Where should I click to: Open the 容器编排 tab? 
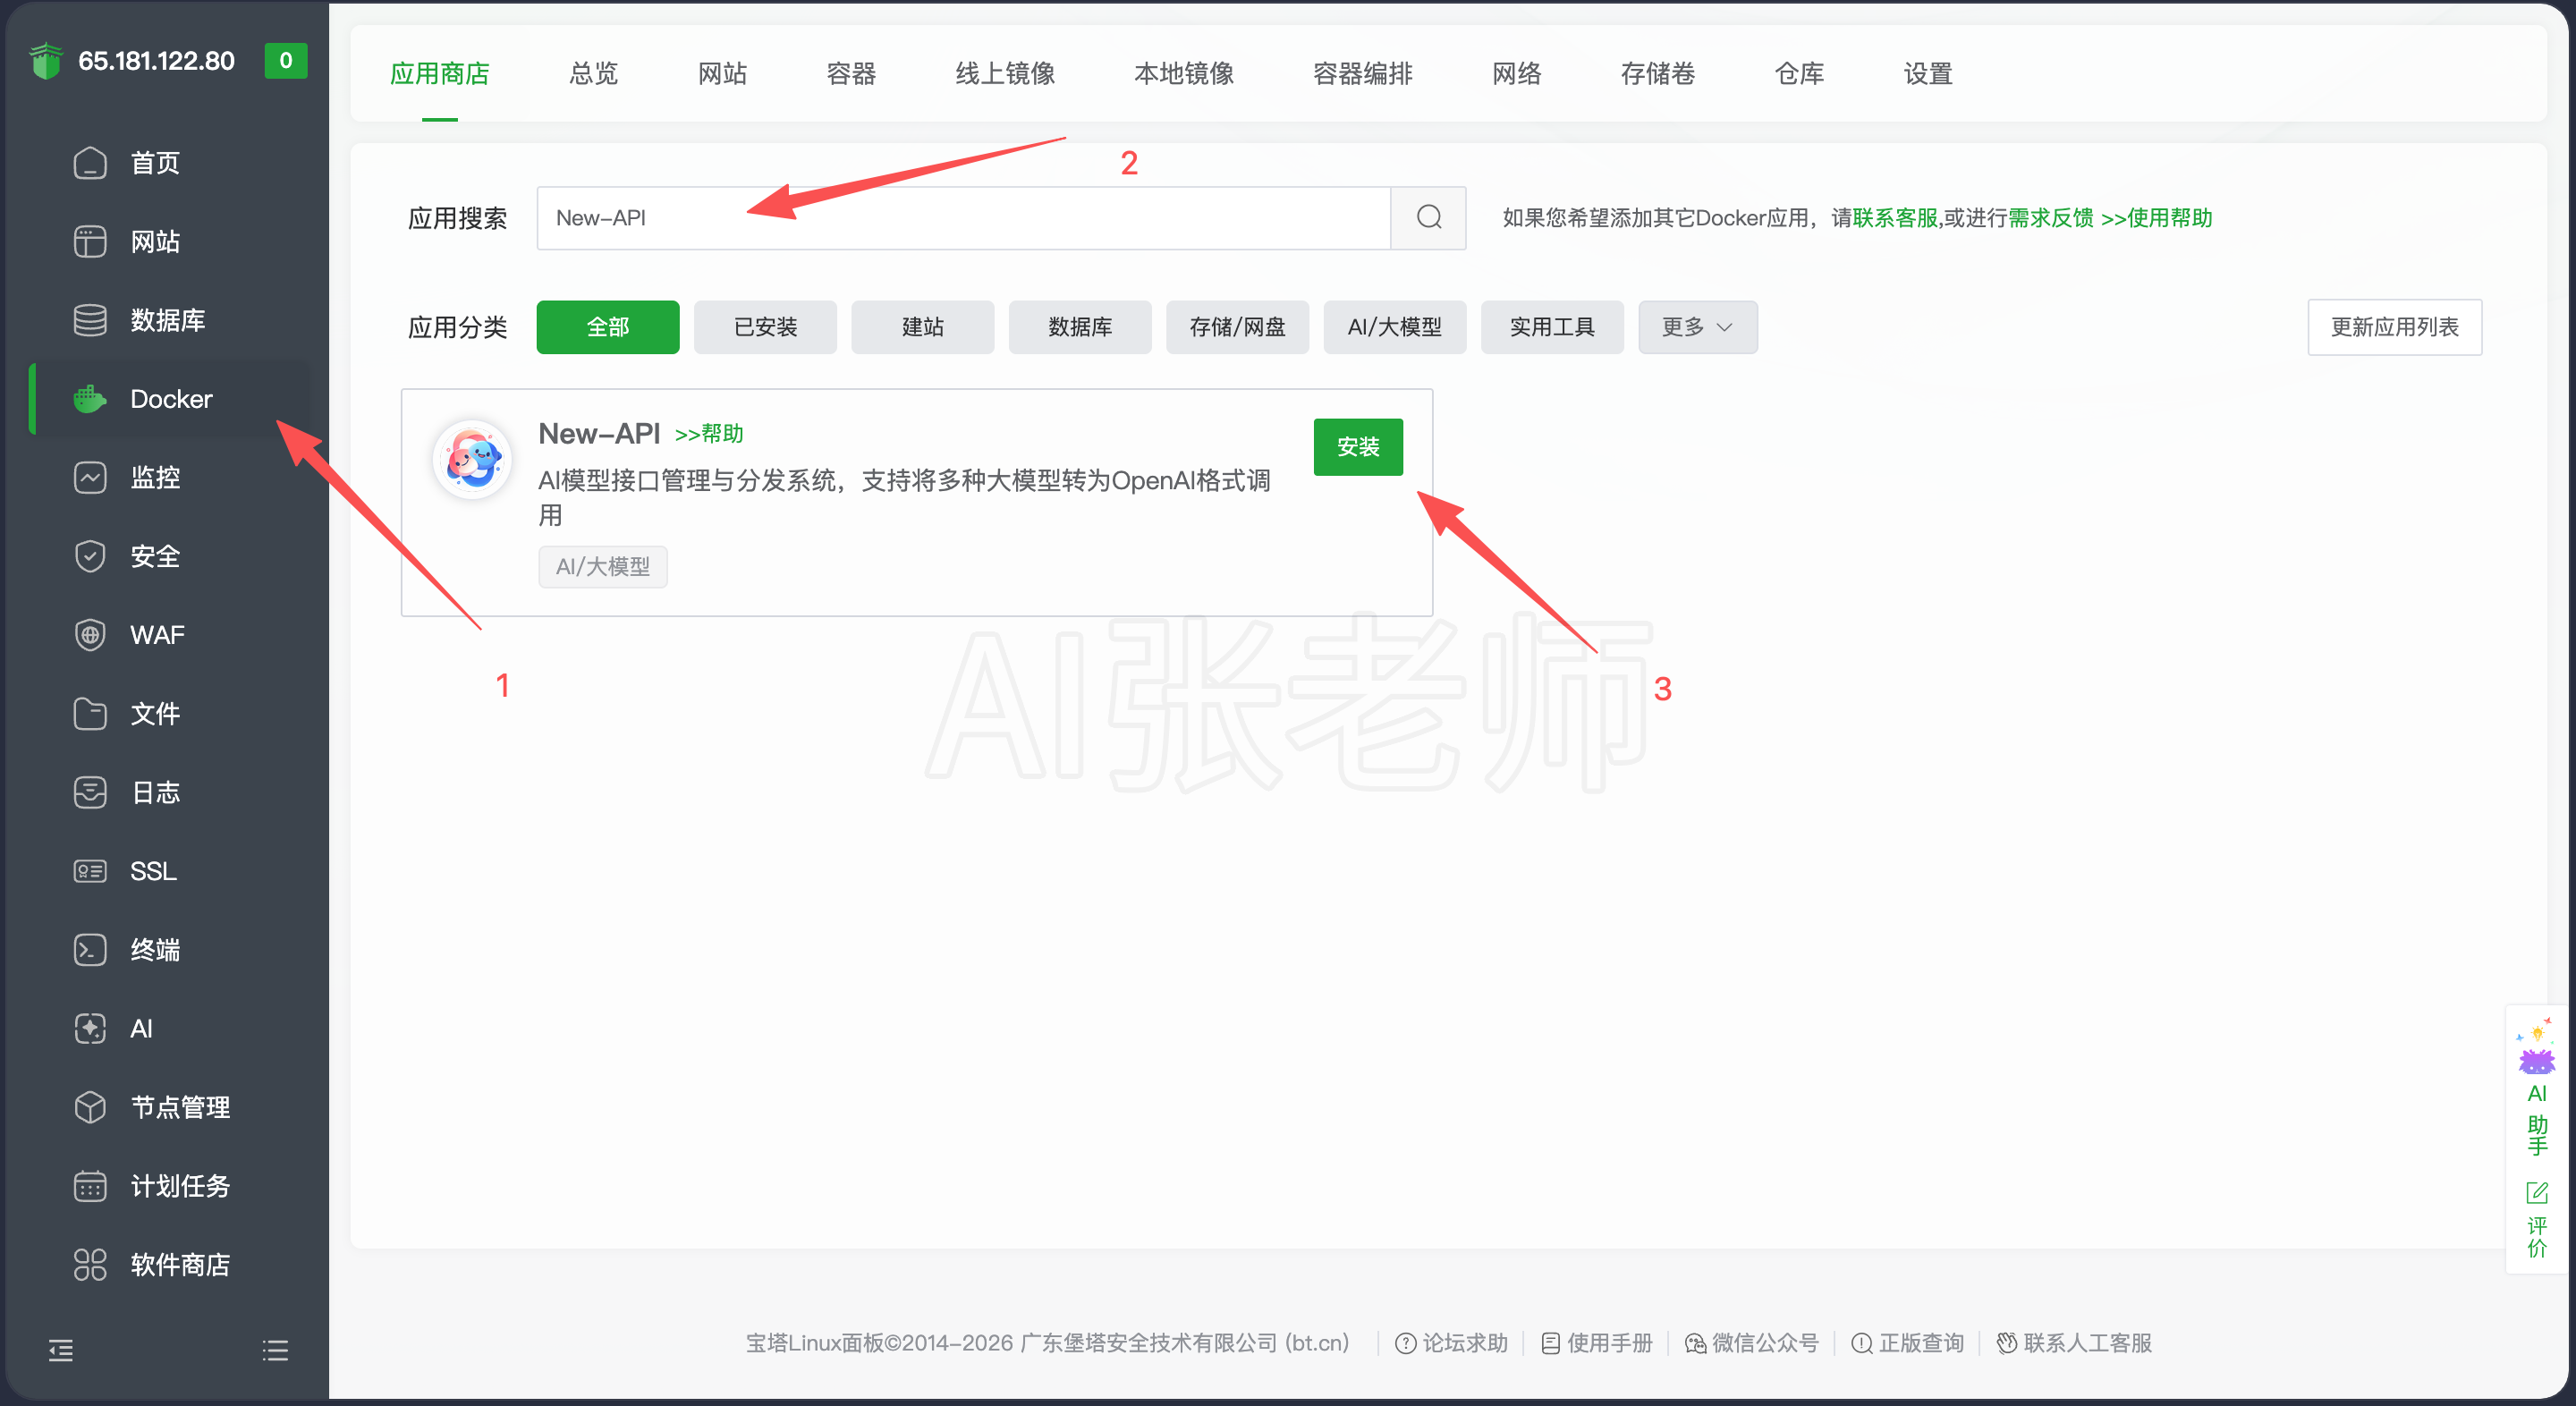pyautogui.click(x=1363, y=74)
